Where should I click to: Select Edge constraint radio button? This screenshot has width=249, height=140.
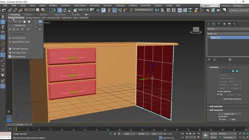(x=230, y=119)
